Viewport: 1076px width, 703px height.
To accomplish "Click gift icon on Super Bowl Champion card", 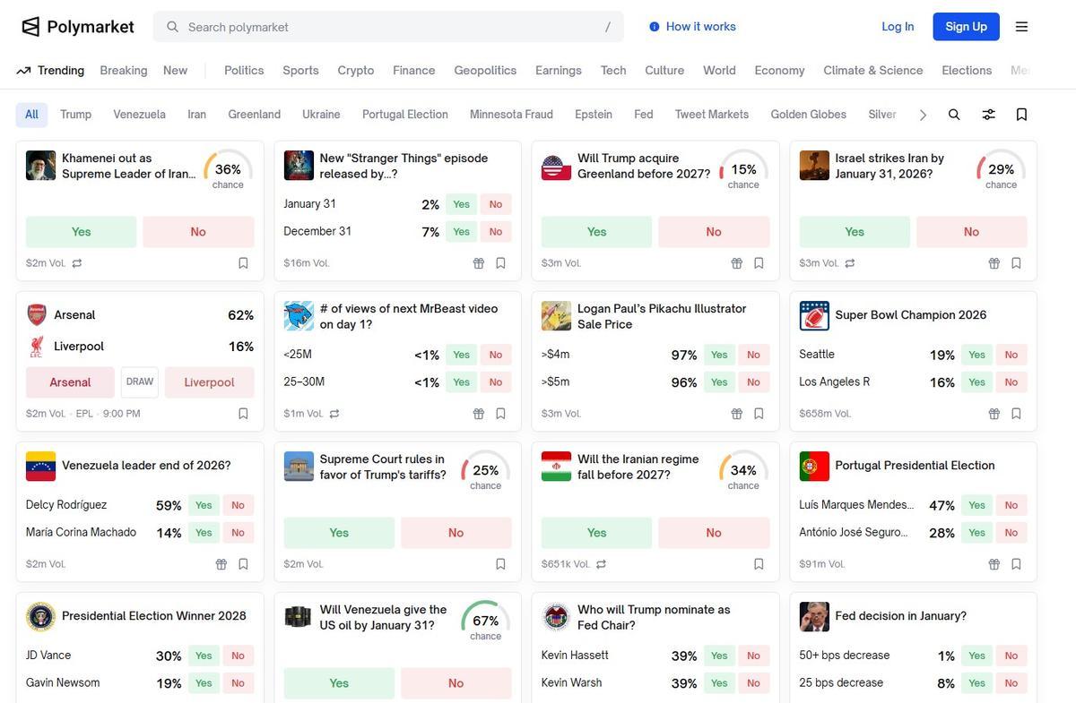I will (x=994, y=414).
